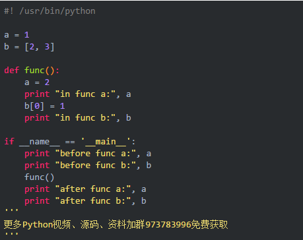Click the string "before func a:"

tap(96, 154)
